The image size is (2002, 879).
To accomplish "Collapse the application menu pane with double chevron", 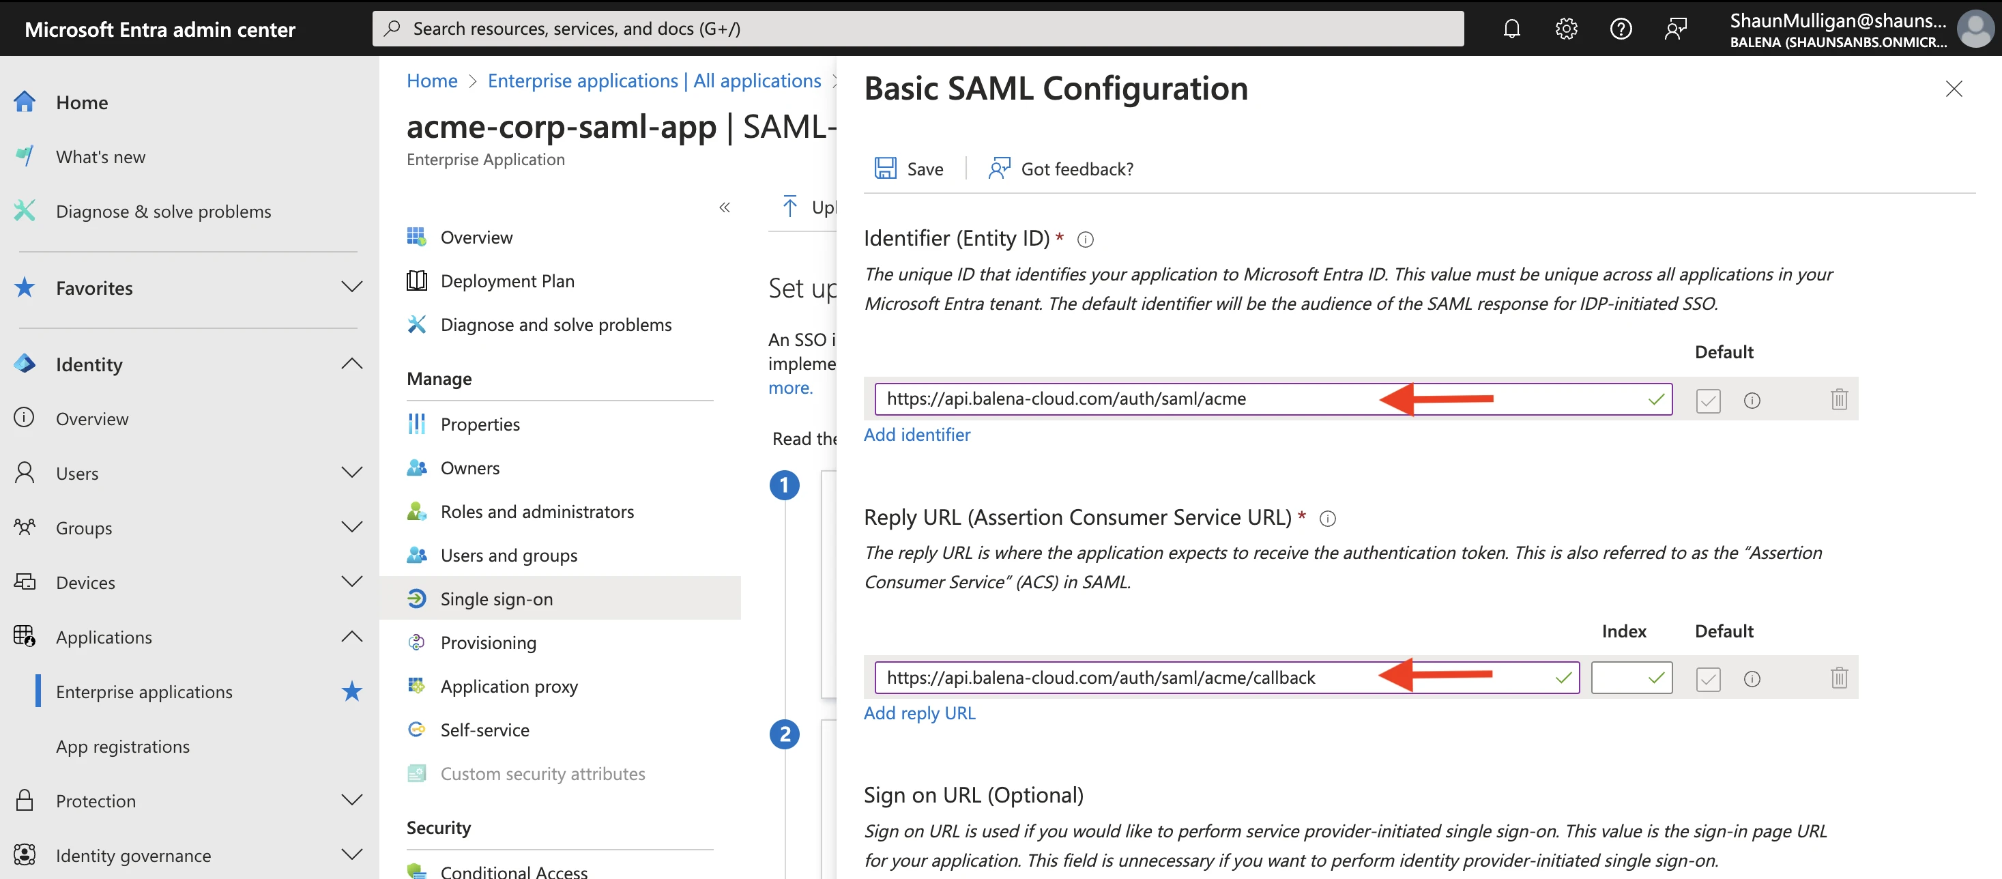I will click(x=725, y=207).
